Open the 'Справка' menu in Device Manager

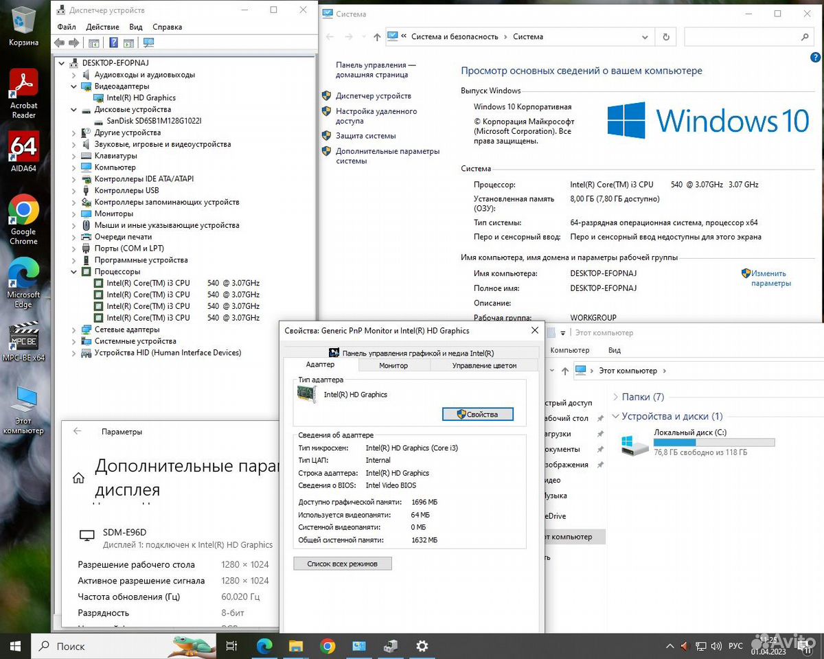click(x=168, y=27)
